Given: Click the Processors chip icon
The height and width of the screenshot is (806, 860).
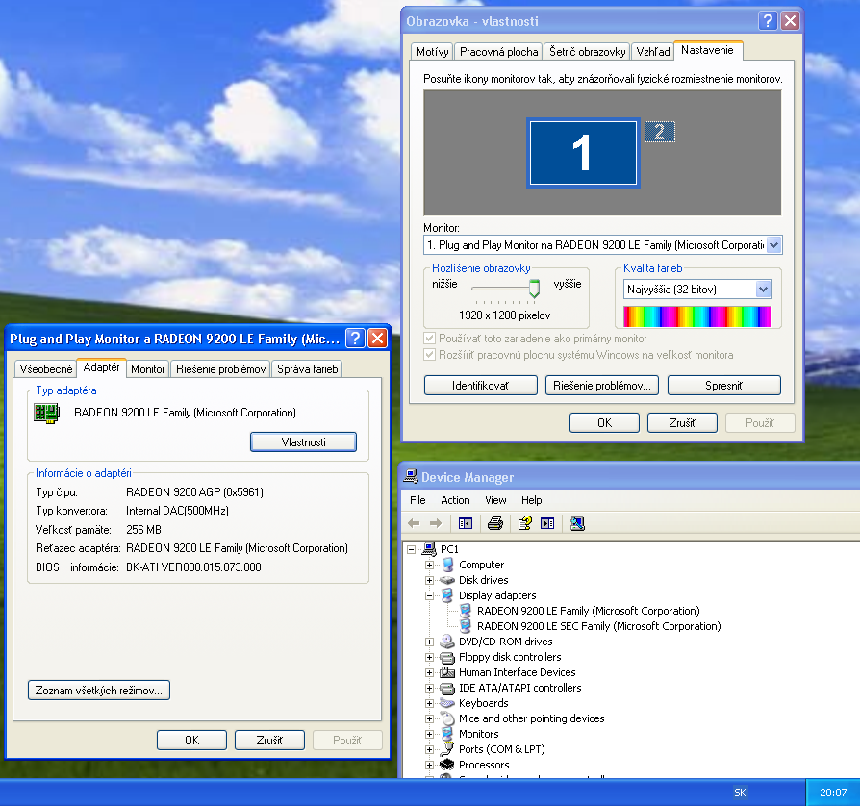Looking at the screenshot, I should [447, 765].
